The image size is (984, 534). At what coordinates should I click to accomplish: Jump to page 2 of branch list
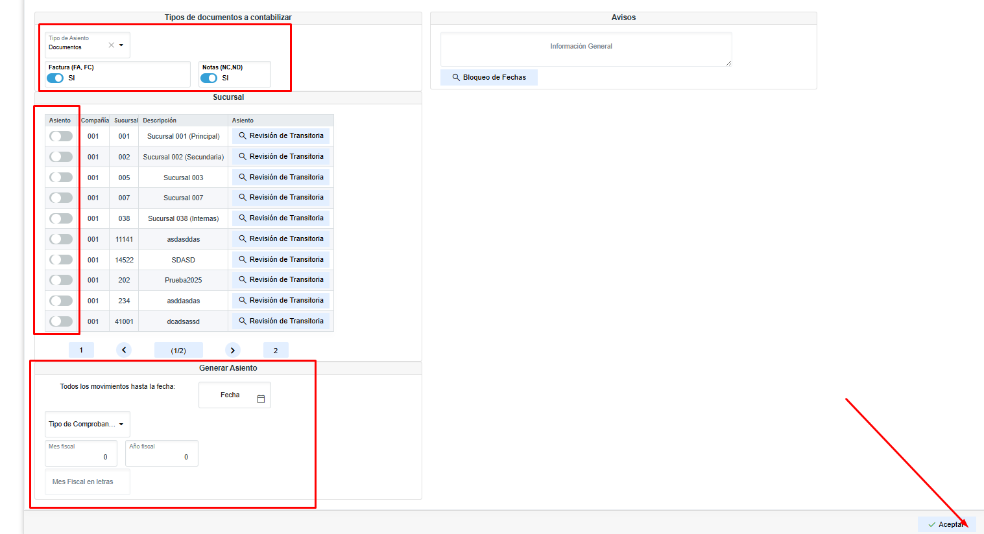coord(276,350)
